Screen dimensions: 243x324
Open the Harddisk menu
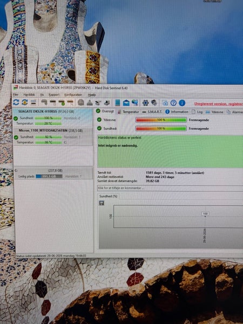tap(29, 94)
